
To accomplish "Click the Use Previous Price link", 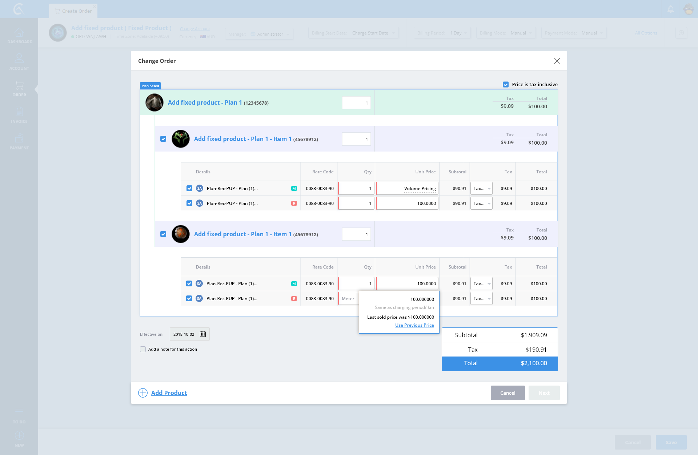I will [x=414, y=325].
